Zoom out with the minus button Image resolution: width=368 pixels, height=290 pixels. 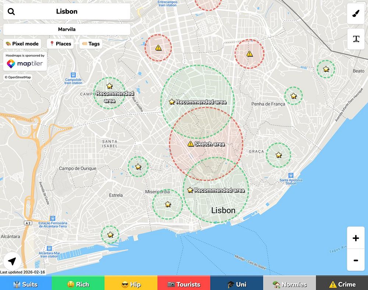(x=356, y=260)
